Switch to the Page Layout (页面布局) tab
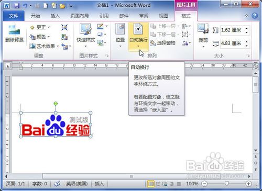Viewport: 262px width, 191px height. [x=80, y=16]
